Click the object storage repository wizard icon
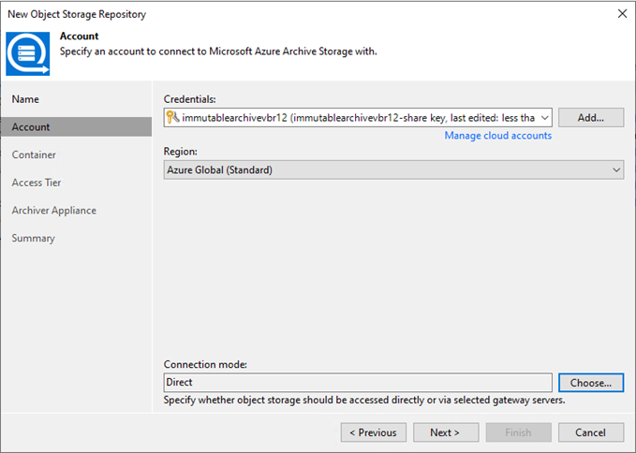The image size is (636, 453). point(28,53)
